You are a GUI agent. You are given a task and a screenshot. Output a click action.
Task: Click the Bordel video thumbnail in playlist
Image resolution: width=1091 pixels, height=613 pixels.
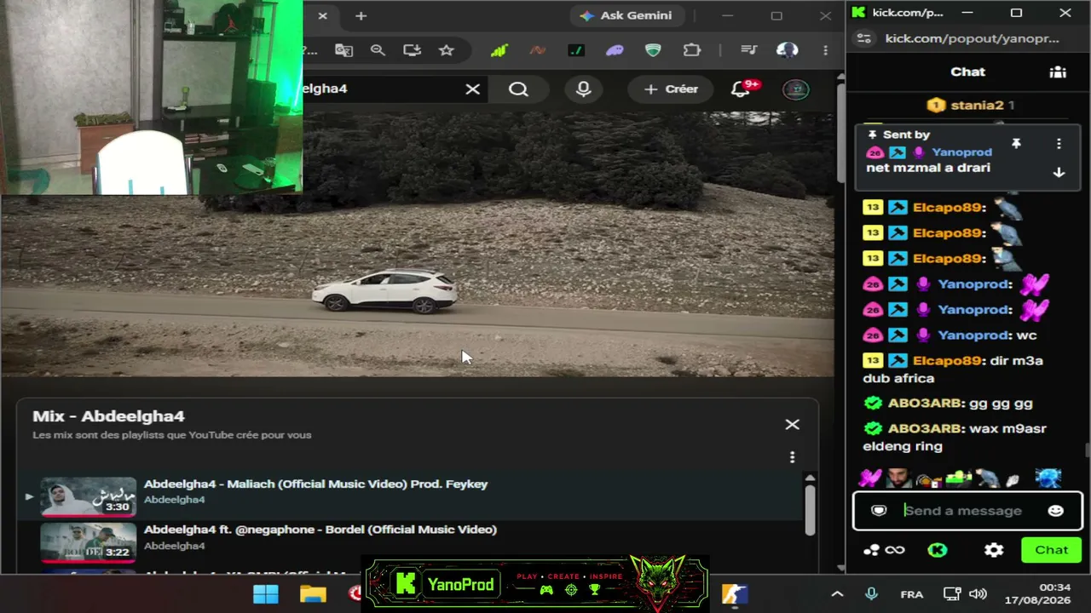pyautogui.click(x=88, y=542)
